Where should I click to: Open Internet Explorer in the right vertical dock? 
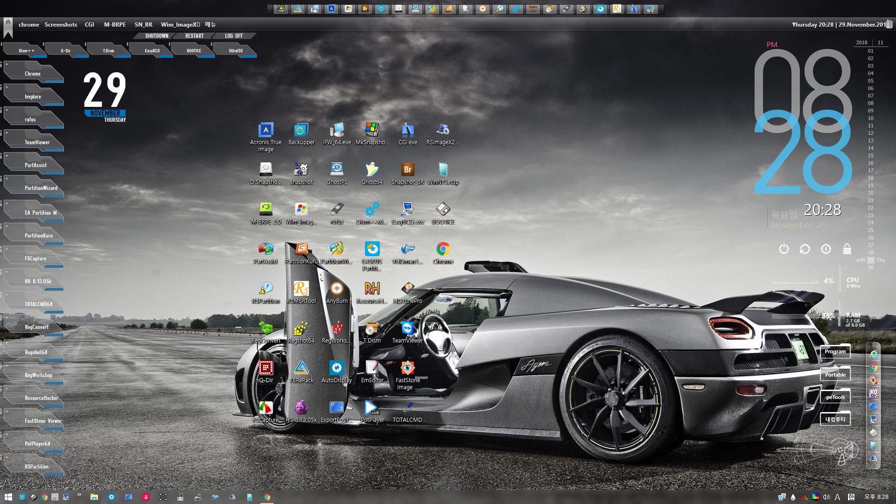873,355
